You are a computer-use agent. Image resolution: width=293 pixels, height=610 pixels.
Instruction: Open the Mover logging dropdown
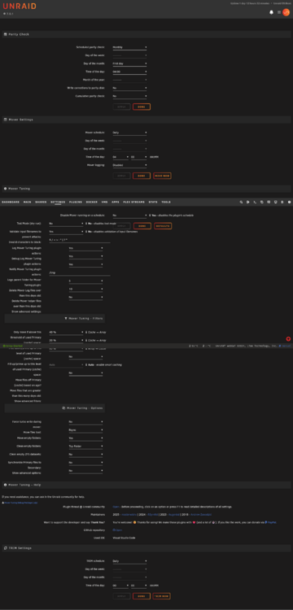click(129, 165)
